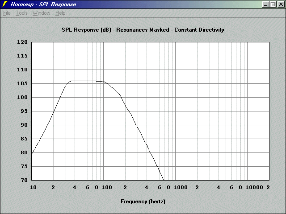The image size is (286, 214).
Task: Click the 1000 Hz x-axis label
Action: [181, 187]
